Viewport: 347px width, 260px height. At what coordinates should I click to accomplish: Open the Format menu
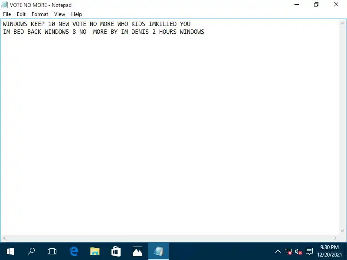(x=40, y=14)
